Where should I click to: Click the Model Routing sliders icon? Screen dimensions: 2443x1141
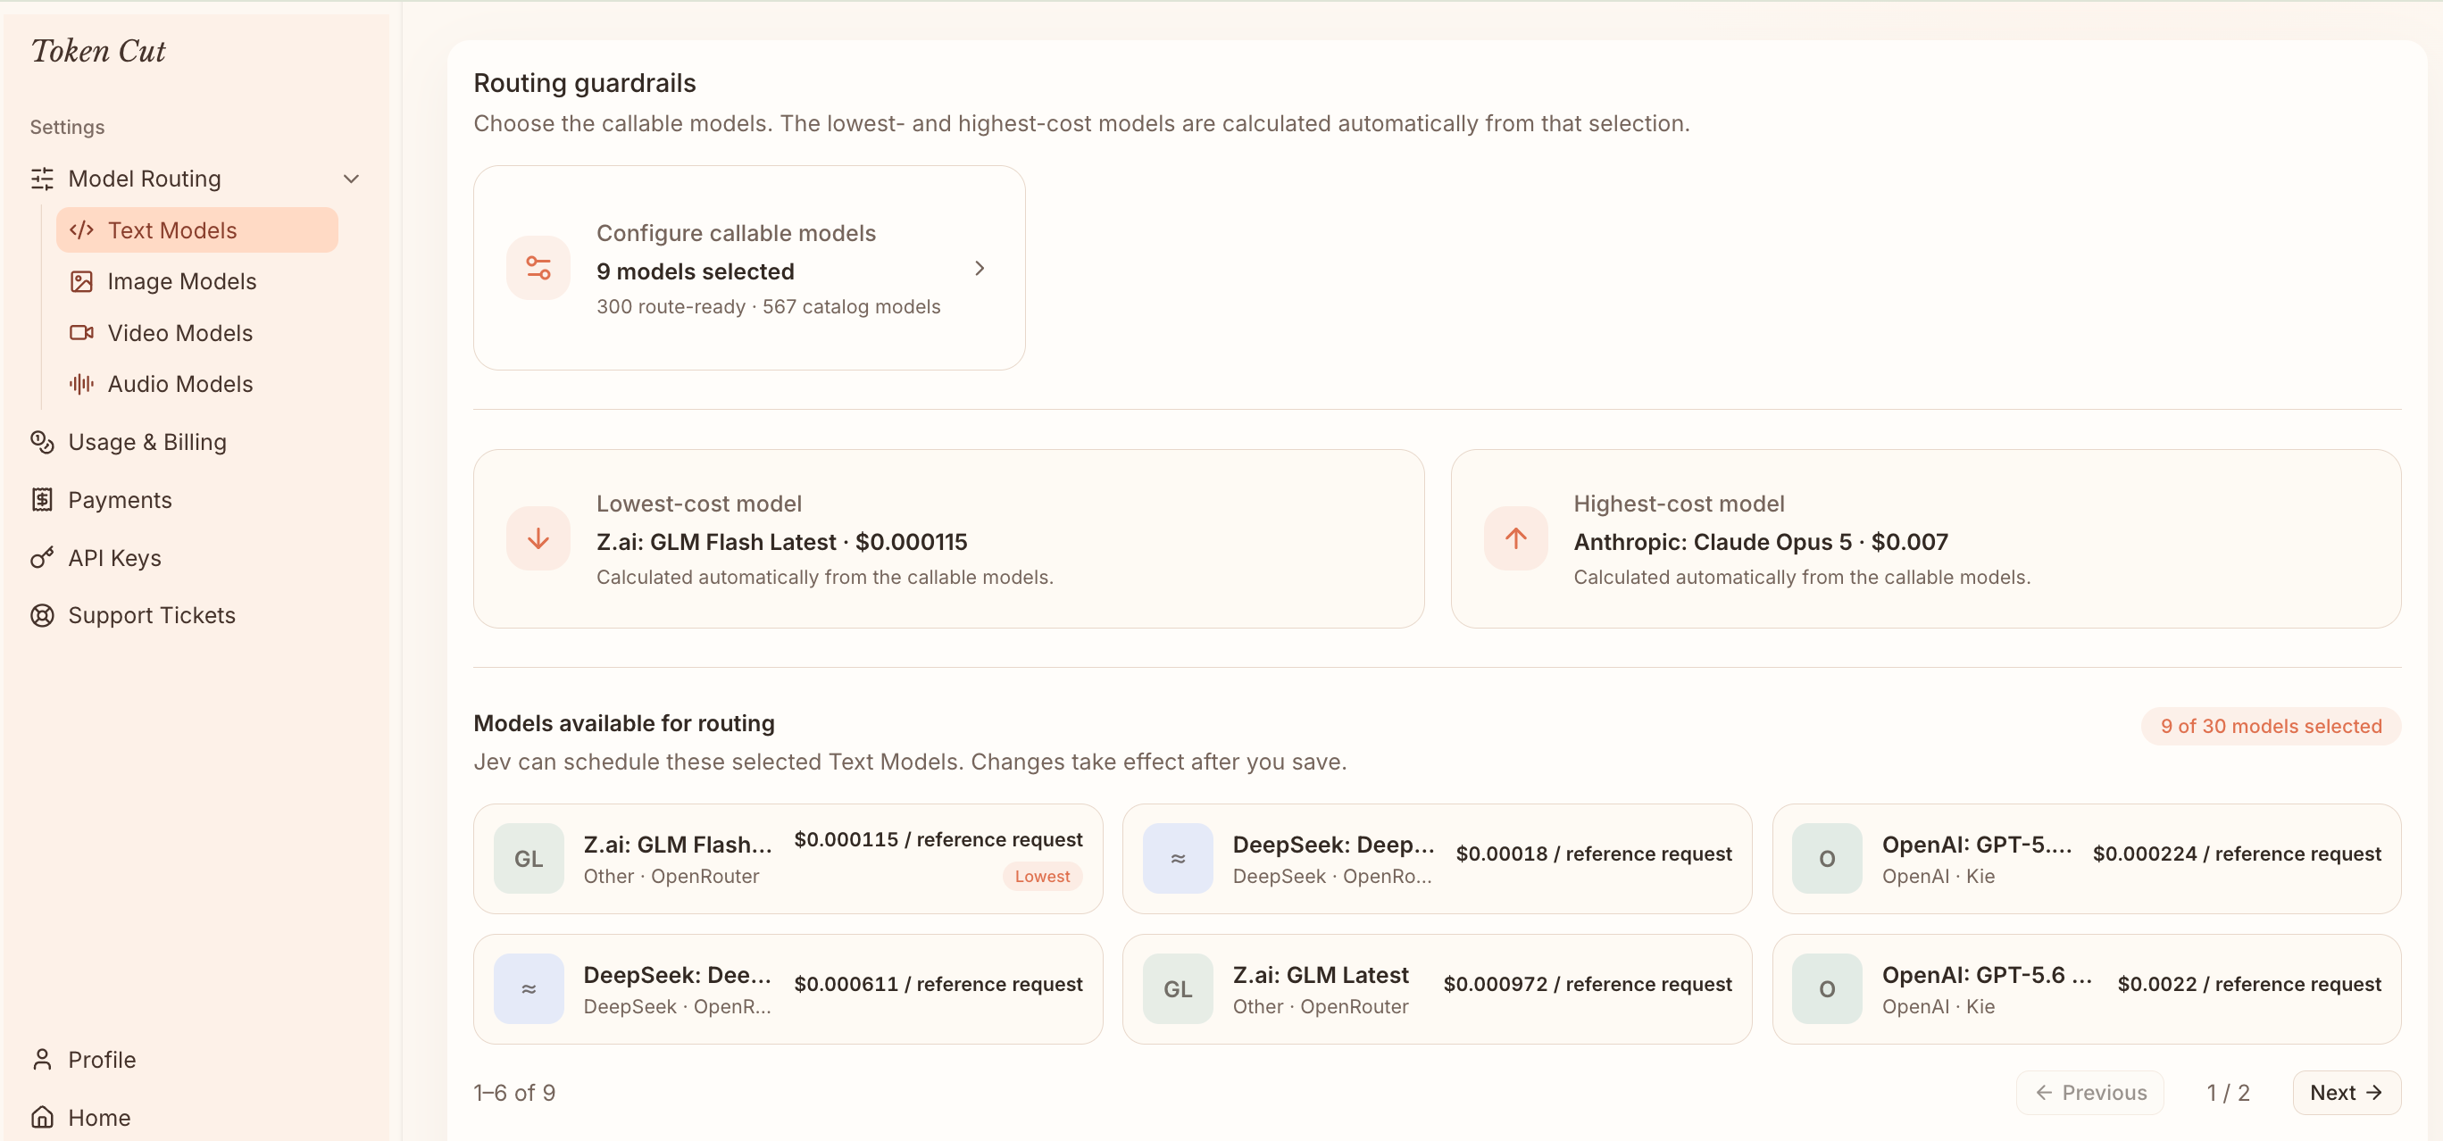42,179
